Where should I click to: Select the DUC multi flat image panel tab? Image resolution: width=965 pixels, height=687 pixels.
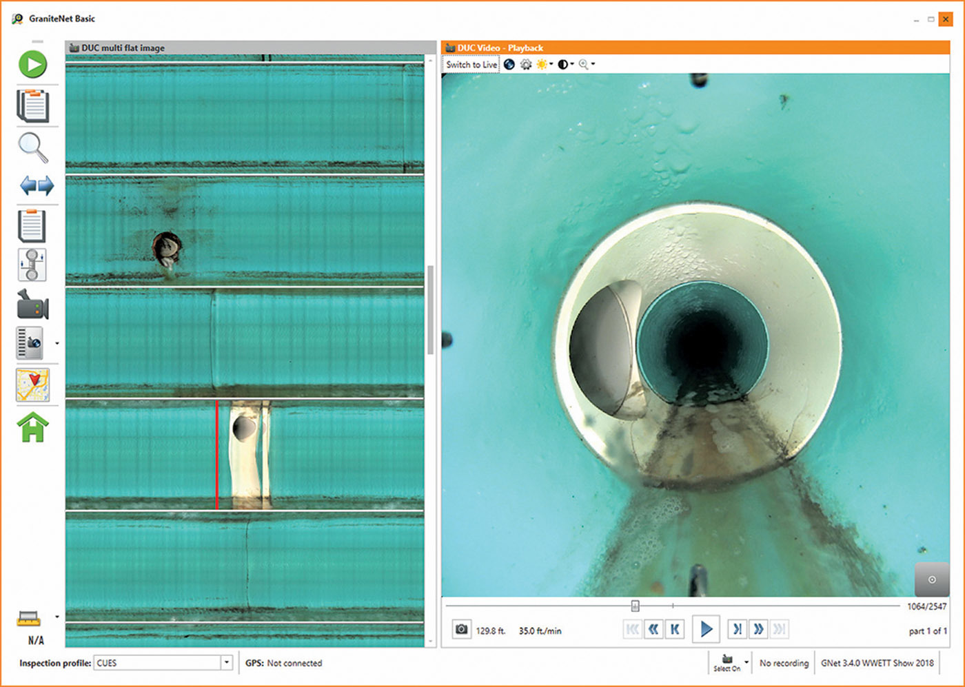pyautogui.click(x=123, y=48)
